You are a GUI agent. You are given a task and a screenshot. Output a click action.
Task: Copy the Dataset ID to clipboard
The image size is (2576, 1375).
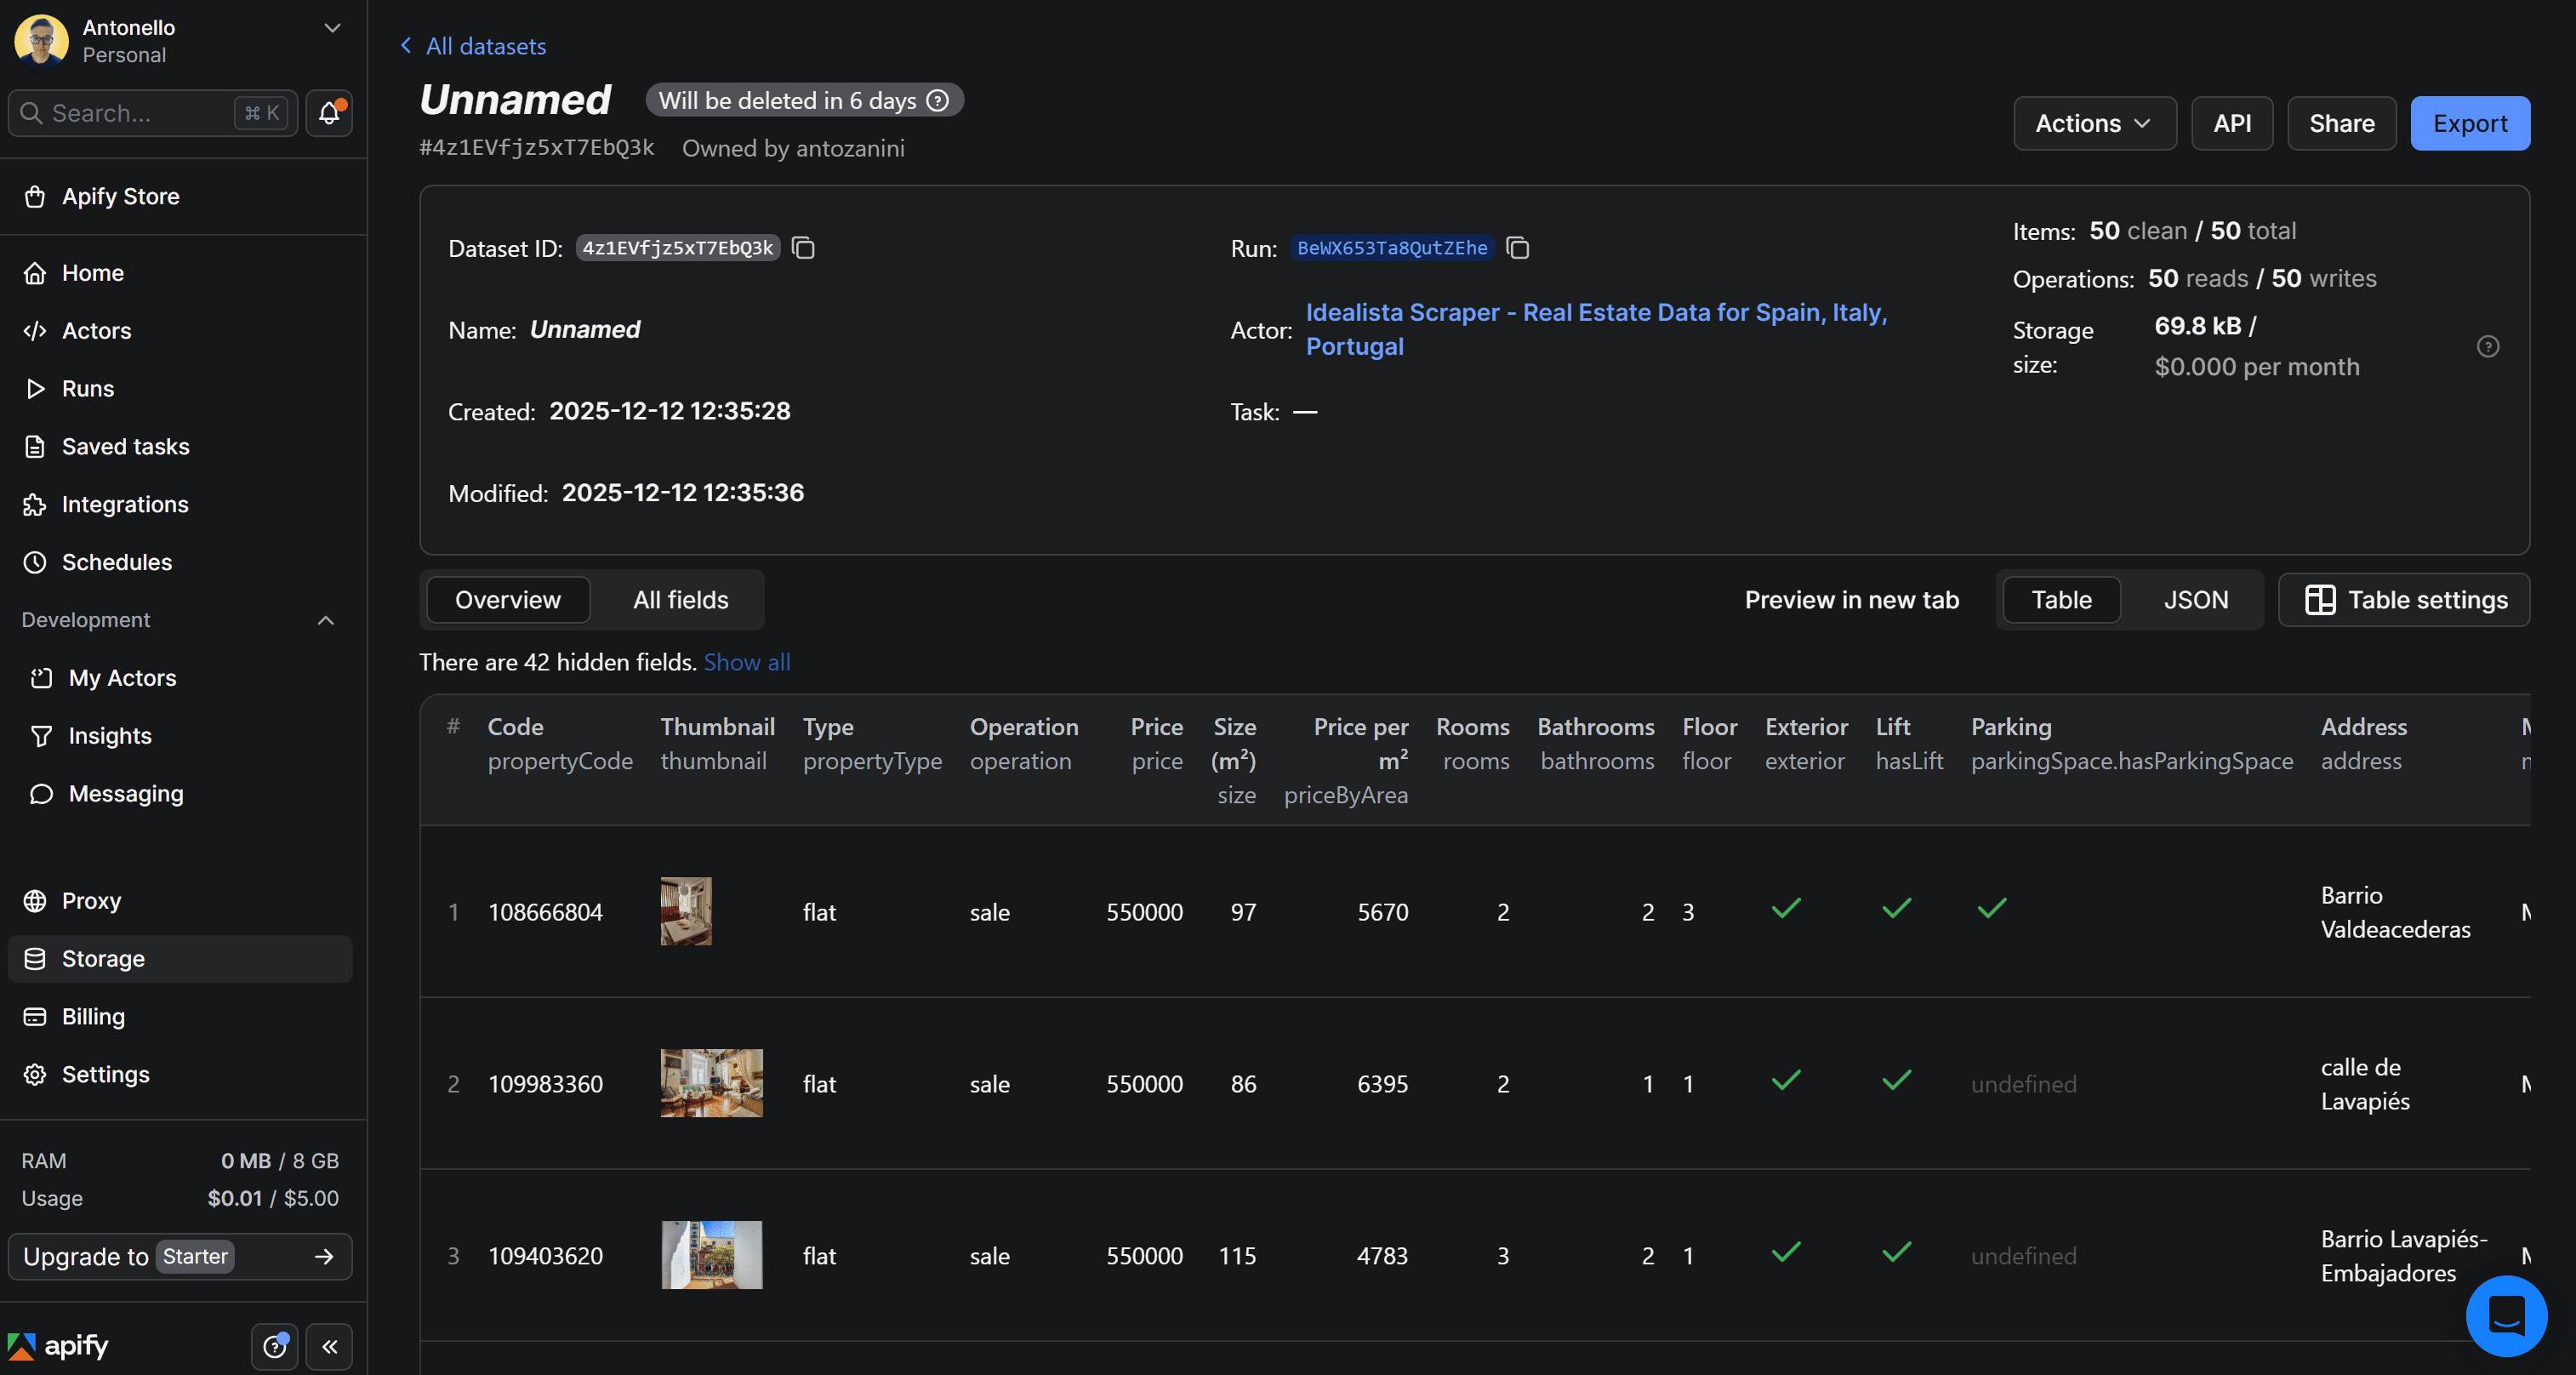[x=803, y=248]
